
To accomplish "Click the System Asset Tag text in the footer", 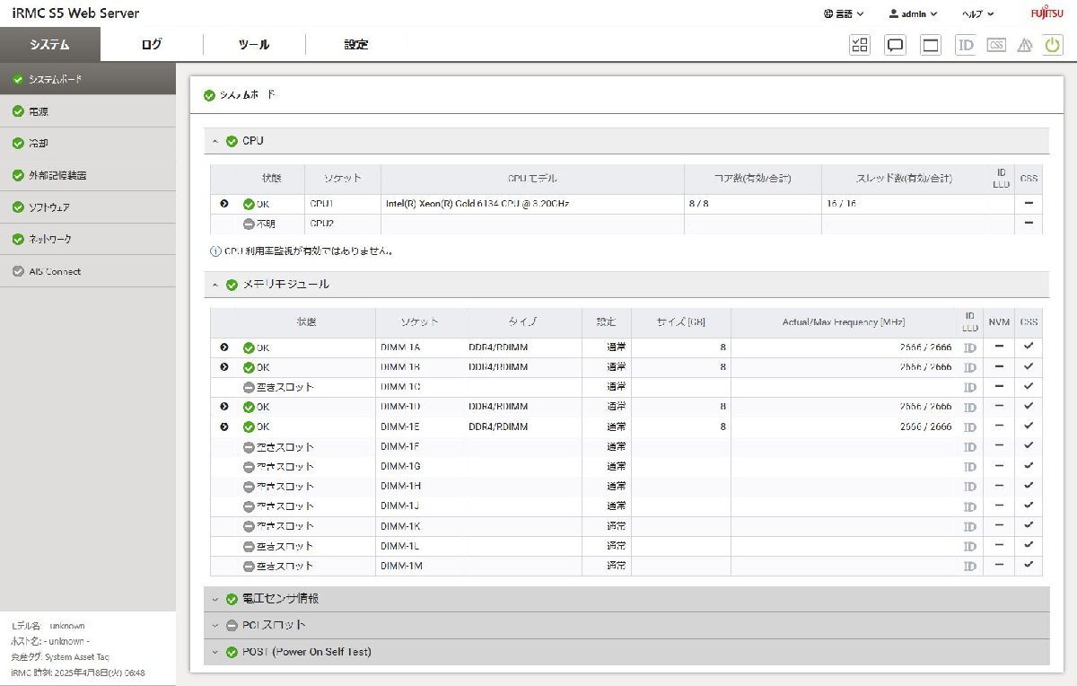I will pos(77,657).
